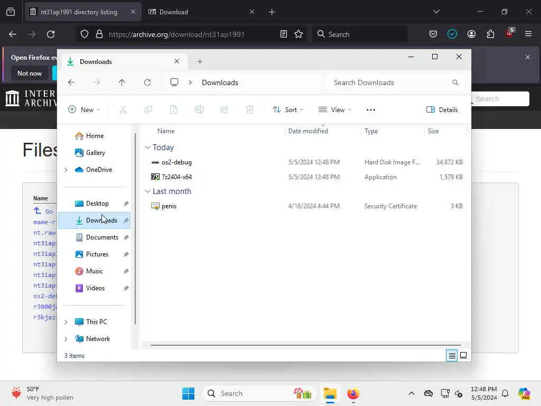Switch to details list view icon

[452, 355]
